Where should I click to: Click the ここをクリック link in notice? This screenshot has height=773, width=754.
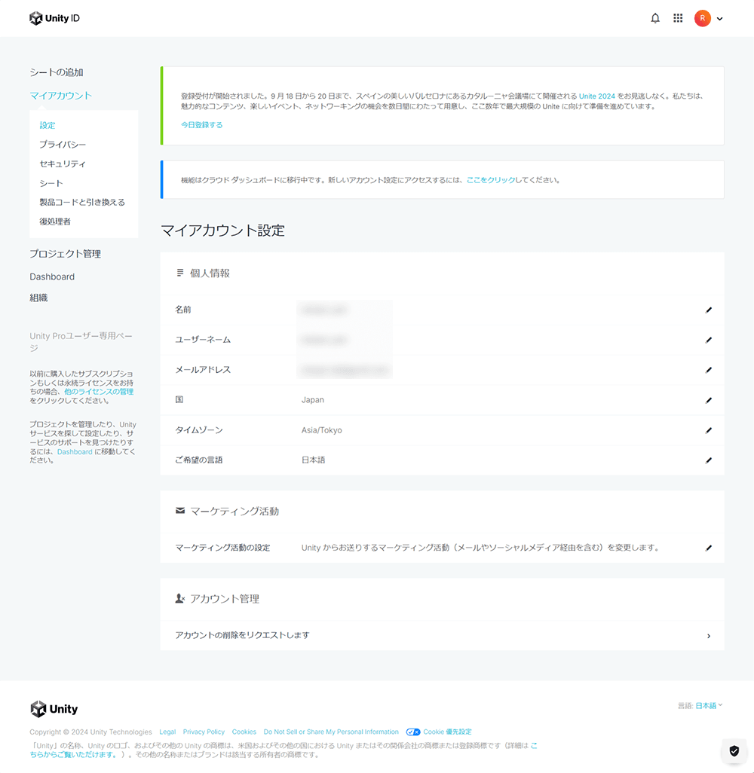tap(490, 181)
